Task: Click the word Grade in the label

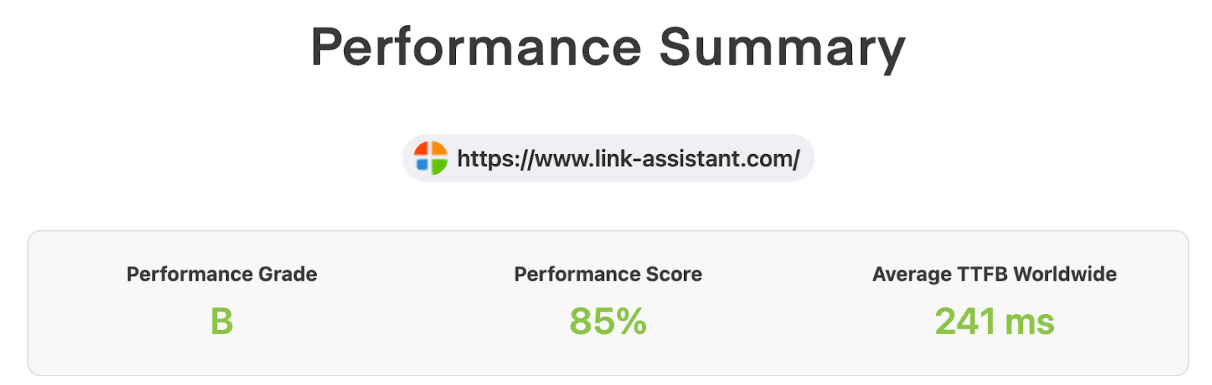Action: [288, 274]
